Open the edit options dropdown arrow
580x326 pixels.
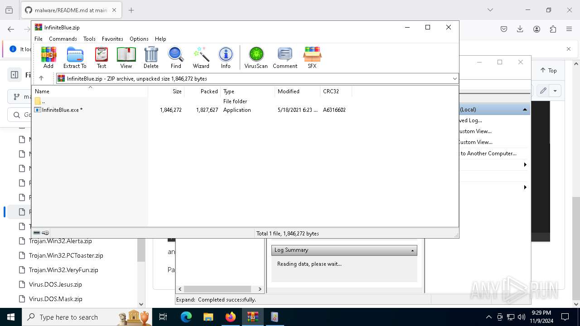[x=555, y=91]
